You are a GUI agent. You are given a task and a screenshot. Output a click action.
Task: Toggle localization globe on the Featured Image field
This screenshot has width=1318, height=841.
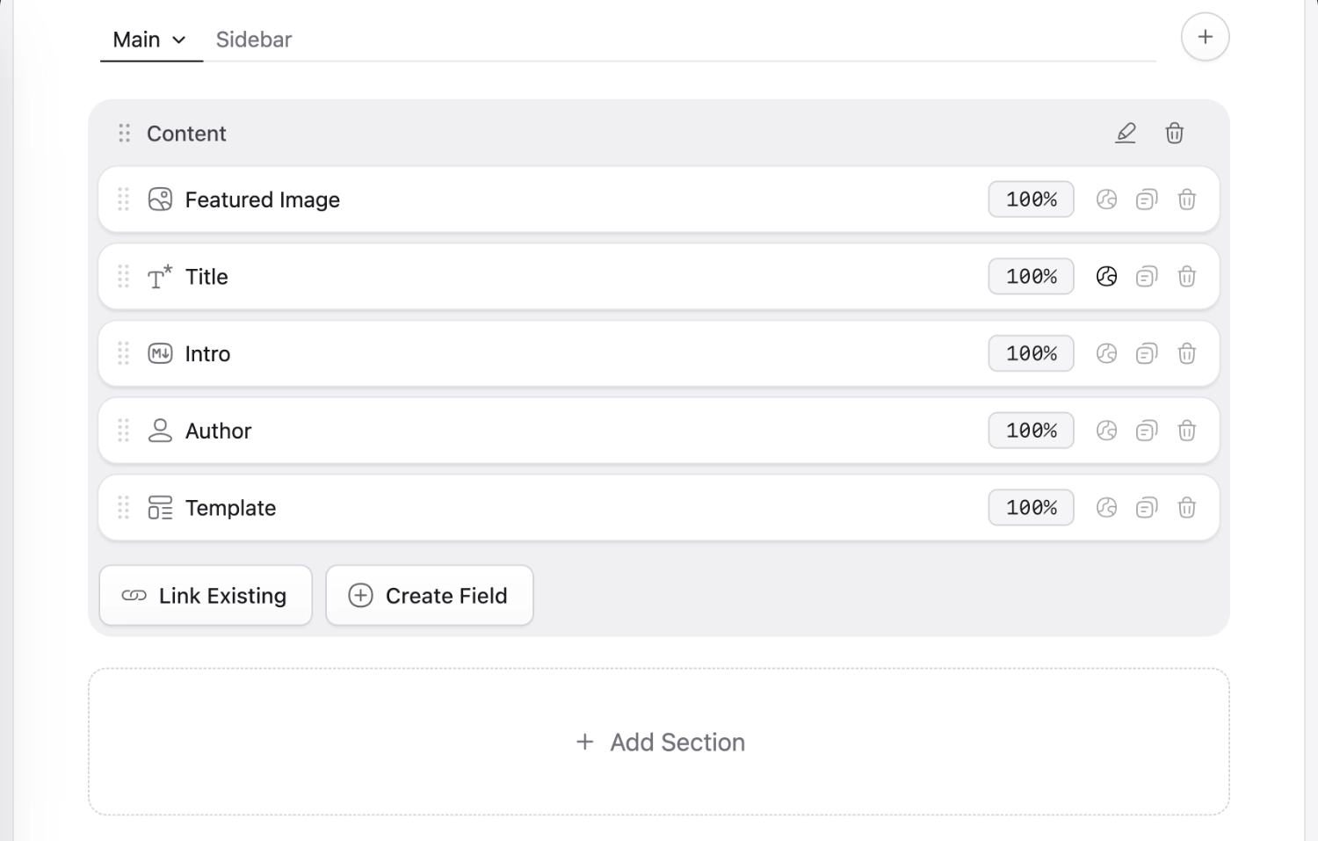coord(1106,199)
